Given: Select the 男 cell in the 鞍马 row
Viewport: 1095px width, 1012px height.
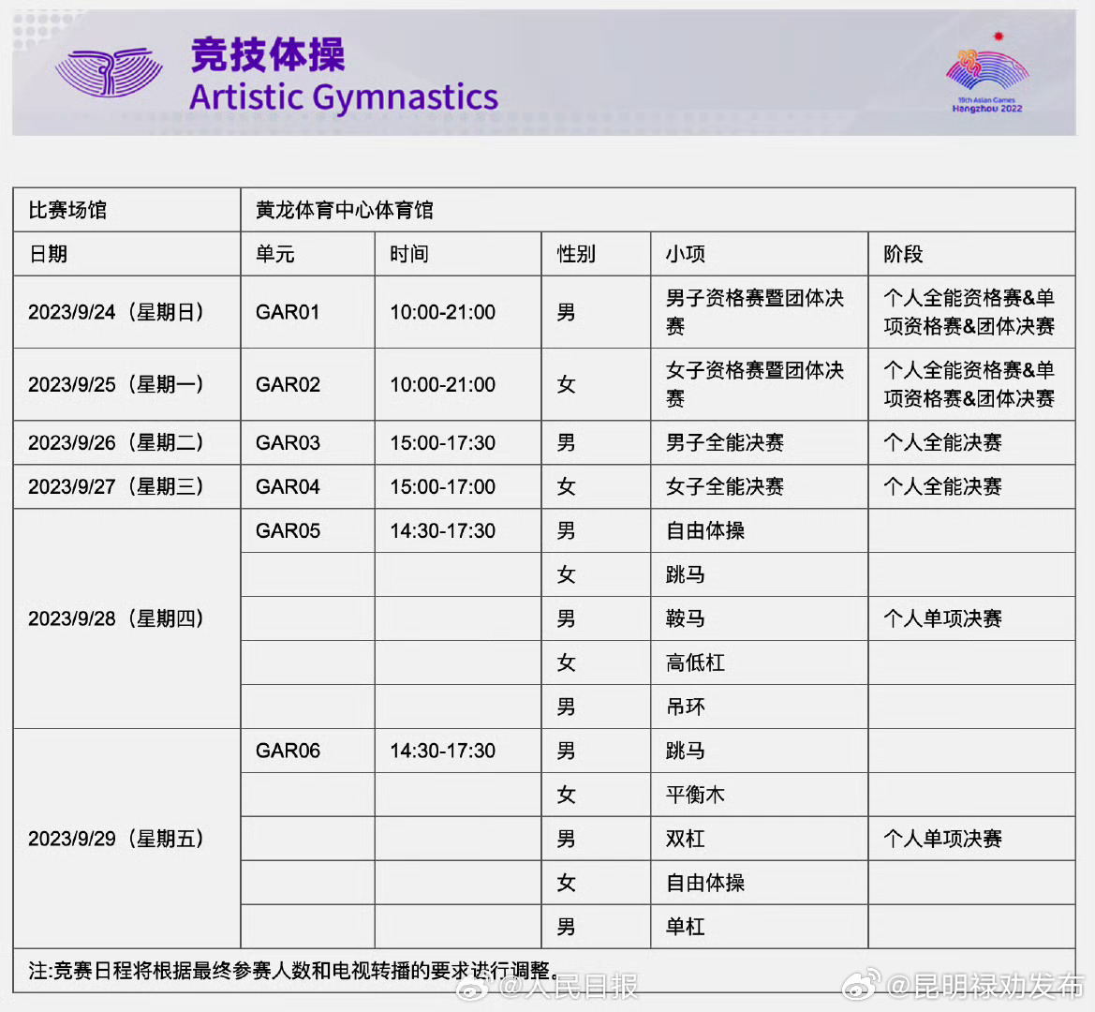Looking at the screenshot, I should coord(566,618).
